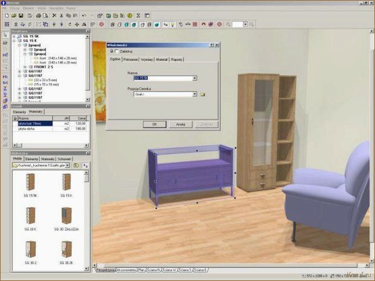
Task: Open the Pozycja Cennika dropdown
Action: tap(195, 94)
